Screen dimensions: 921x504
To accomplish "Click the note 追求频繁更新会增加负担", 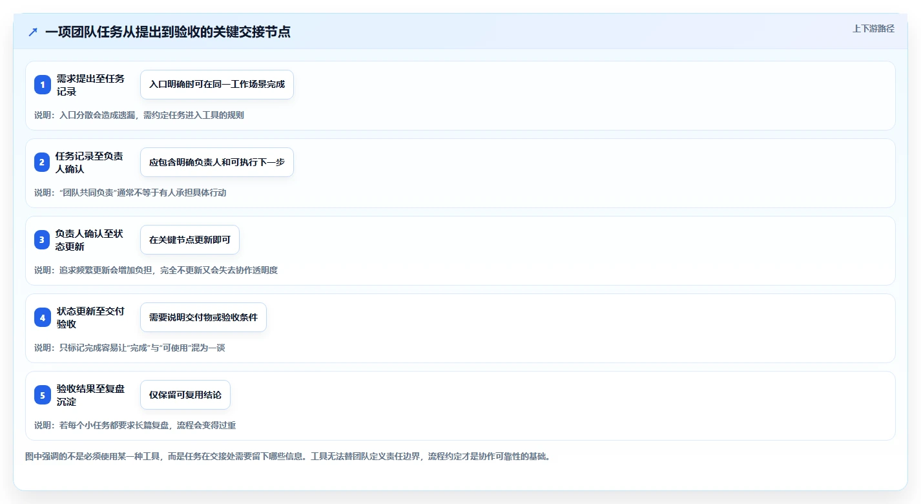I will 156,270.
